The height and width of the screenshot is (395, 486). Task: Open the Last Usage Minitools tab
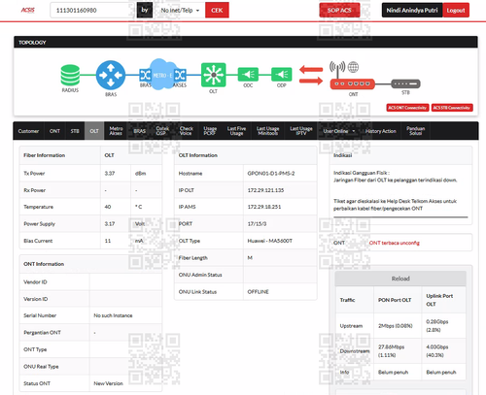267,131
